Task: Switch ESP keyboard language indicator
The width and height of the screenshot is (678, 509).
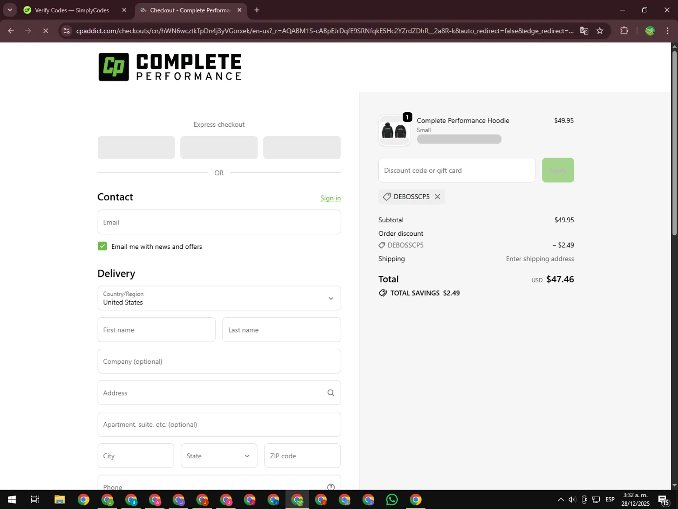Action: (610, 499)
